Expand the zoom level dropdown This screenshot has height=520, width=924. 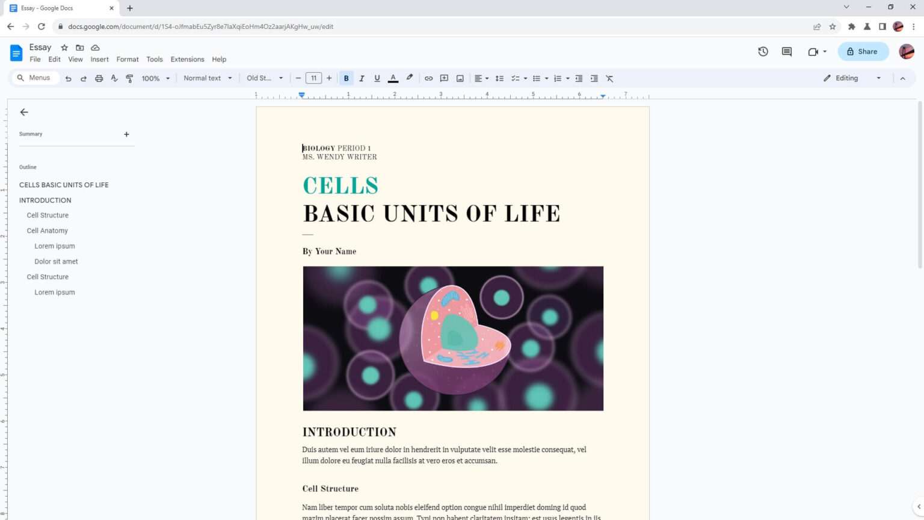click(x=155, y=78)
